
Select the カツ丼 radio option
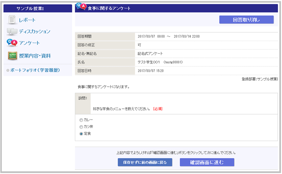click(x=81, y=127)
